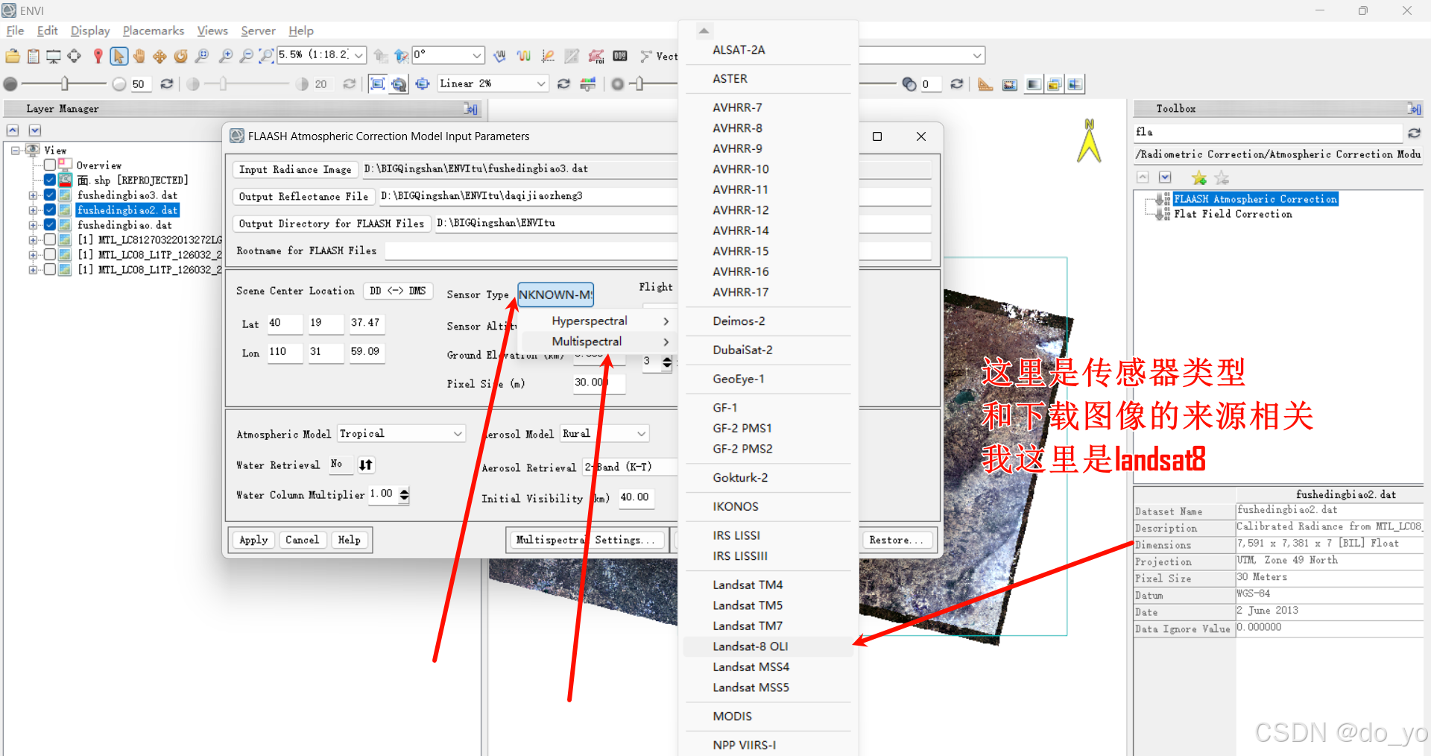This screenshot has width=1431, height=756.
Task: Open the histogram stretch icon
Action: point(588,84)
